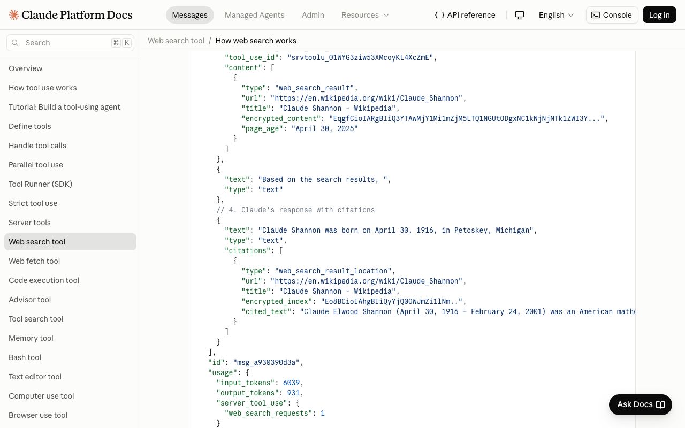Click the Claude Platform Docs title
Screen dimensions: 685x428
point(78,15)
